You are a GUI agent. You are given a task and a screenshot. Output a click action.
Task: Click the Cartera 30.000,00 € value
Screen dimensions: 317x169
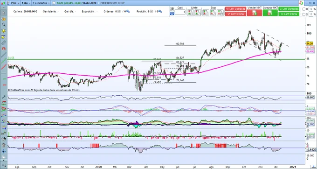tap(30, 12)
